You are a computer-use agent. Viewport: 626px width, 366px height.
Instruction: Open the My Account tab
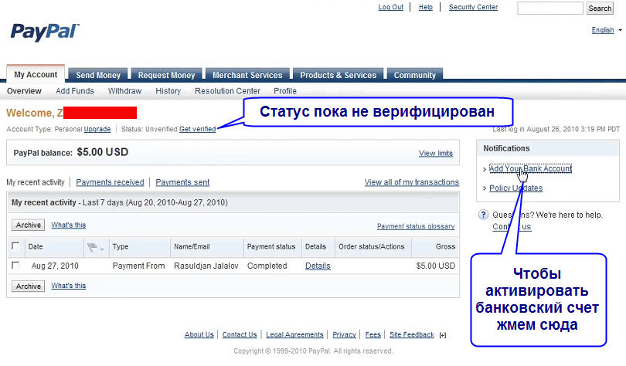coord(36,75)
